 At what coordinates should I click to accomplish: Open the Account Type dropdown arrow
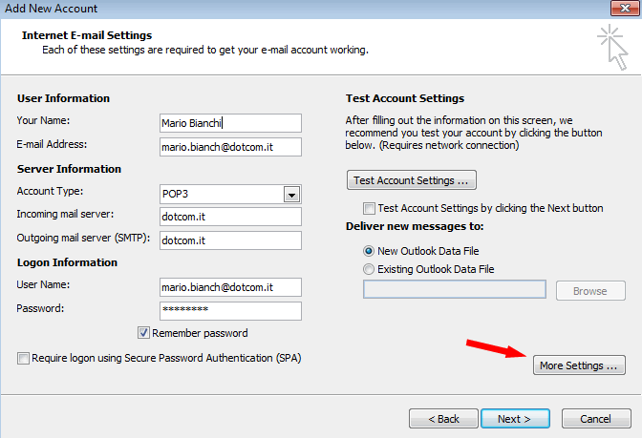[x=291, y=195]
